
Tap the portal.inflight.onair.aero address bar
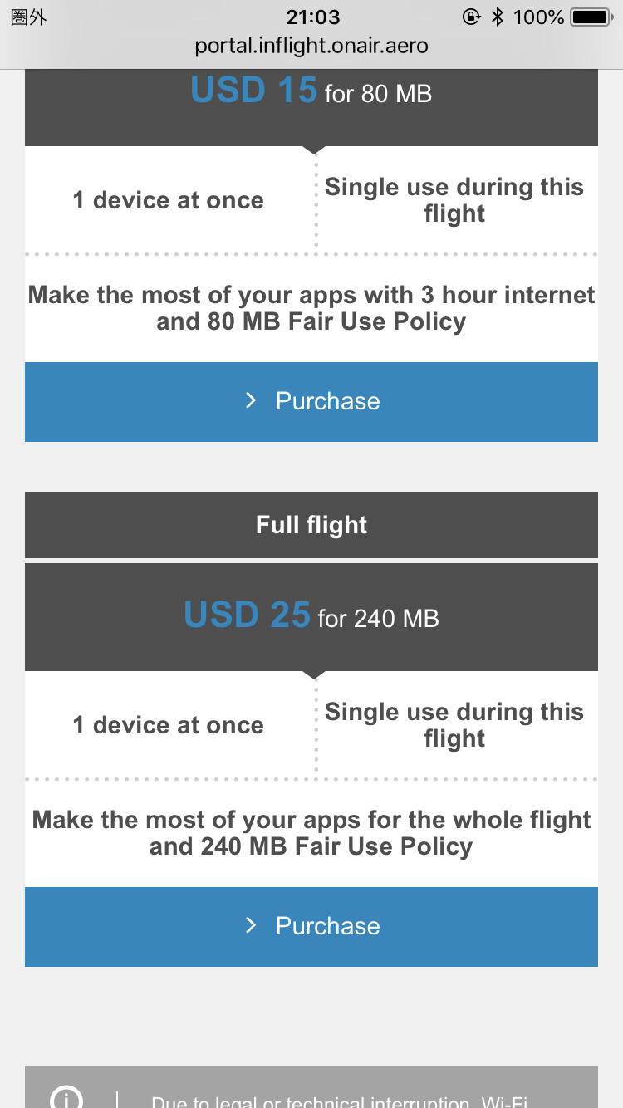(x=311, y=45)
